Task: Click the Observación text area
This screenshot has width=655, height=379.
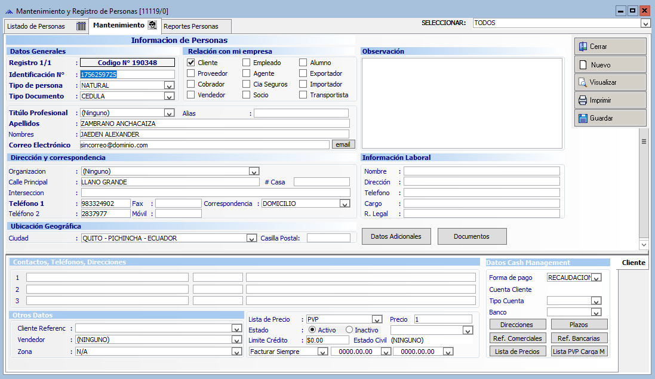Action: [x=462, y=103]
